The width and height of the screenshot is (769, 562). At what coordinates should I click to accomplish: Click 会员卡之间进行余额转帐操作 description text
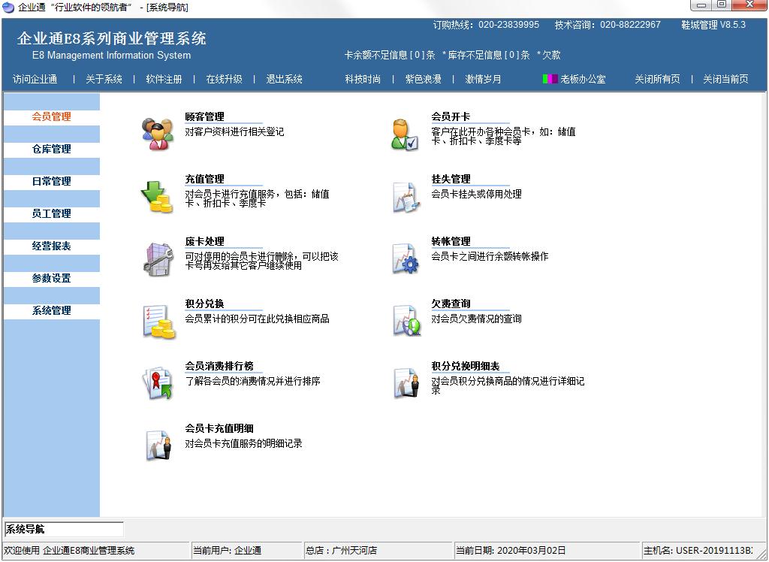(490, 256)
